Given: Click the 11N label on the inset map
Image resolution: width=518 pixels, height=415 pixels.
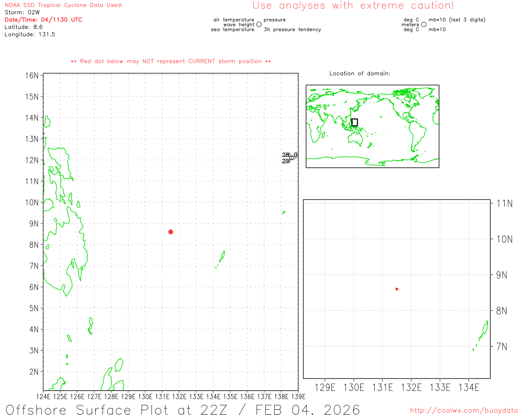Looking at the screenshot, I should (x=504, y=203).
